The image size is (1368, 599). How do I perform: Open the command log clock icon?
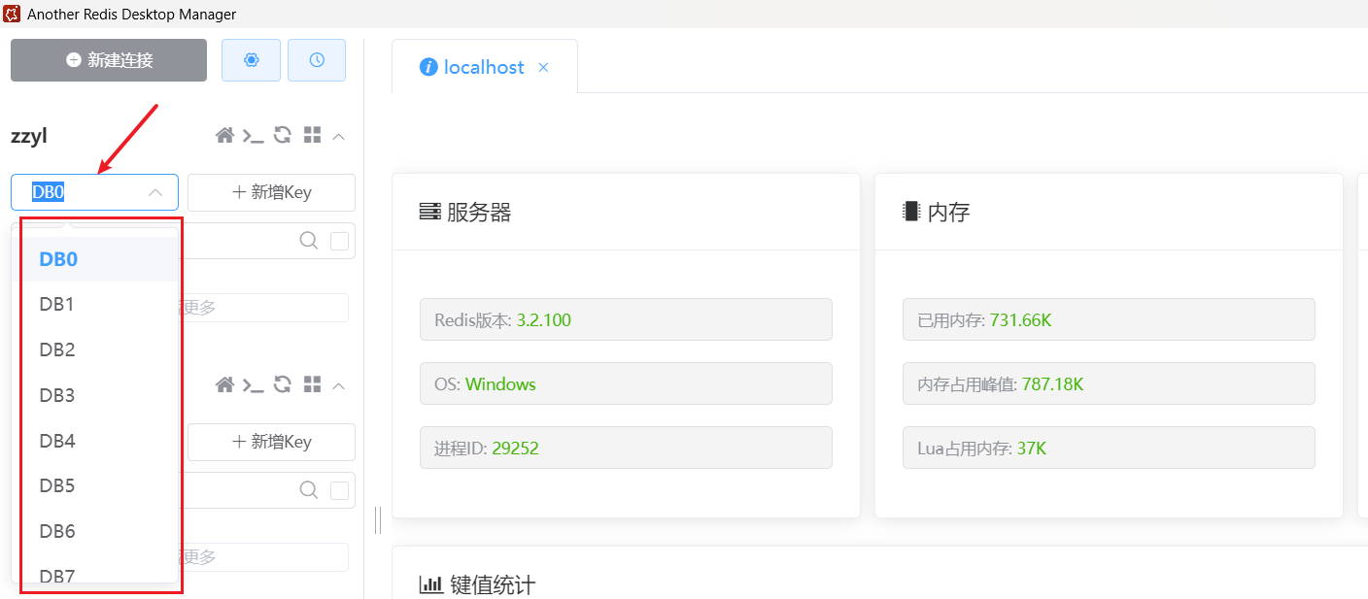click(317, 60)
